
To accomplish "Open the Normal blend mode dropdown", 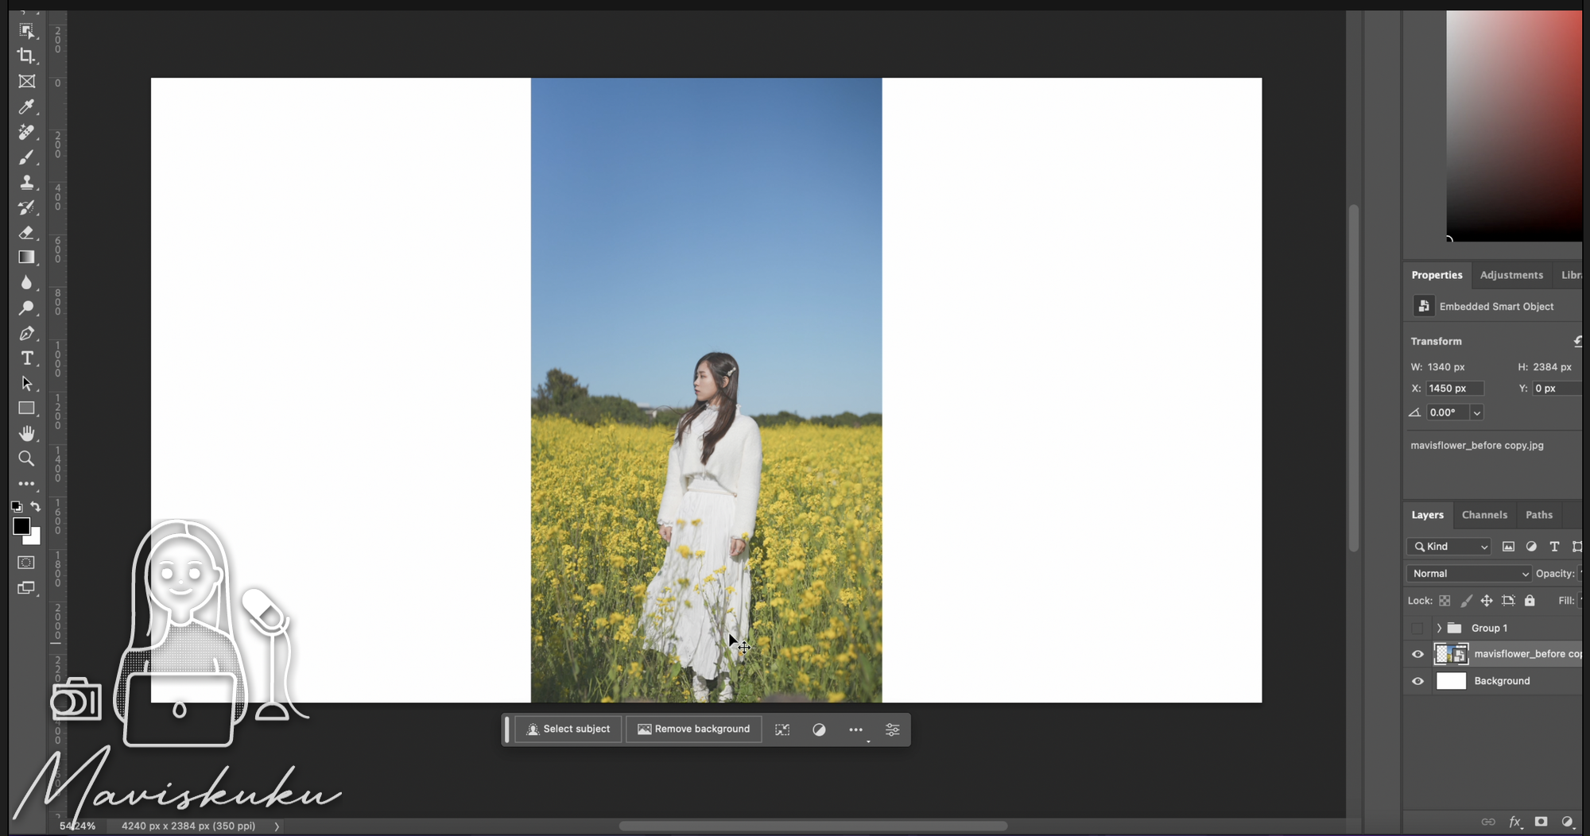I will click(x=1468, y=574).
